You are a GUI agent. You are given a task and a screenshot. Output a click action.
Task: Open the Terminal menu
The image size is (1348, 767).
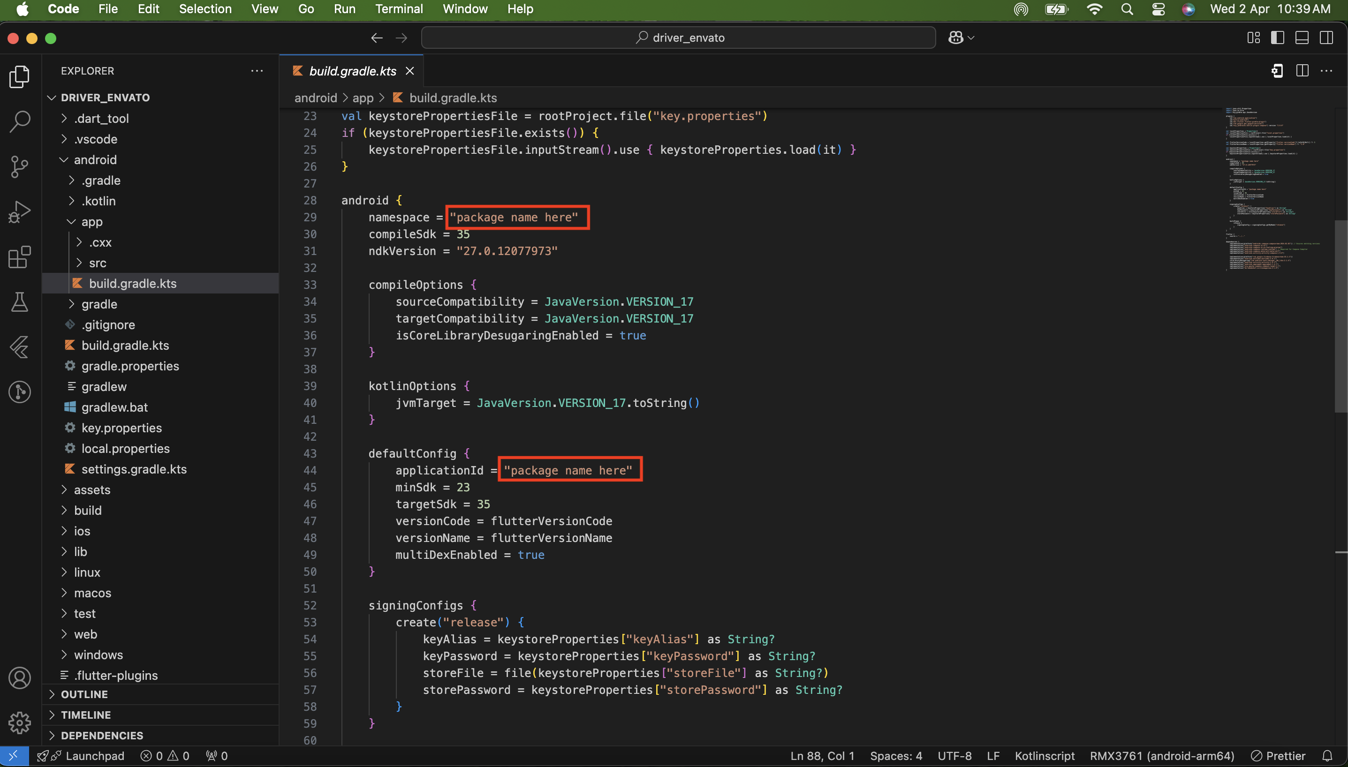398,9
